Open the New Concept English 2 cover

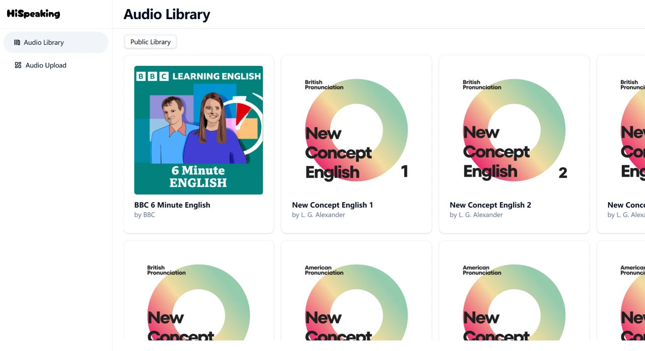[514, 130]
